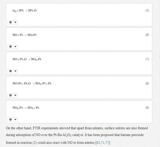Click the gear icon under equation 6

pyautogui.click(x=10, y=46)
